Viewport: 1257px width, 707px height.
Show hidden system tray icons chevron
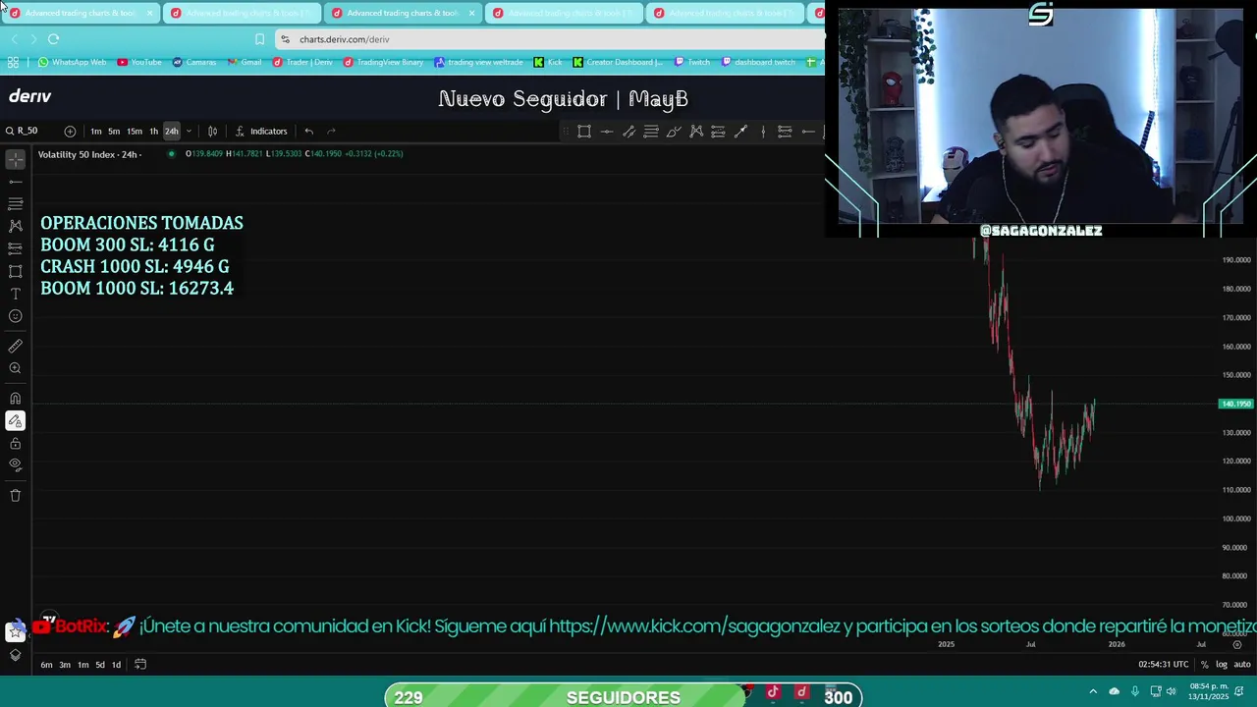(x=1093, y=691)
